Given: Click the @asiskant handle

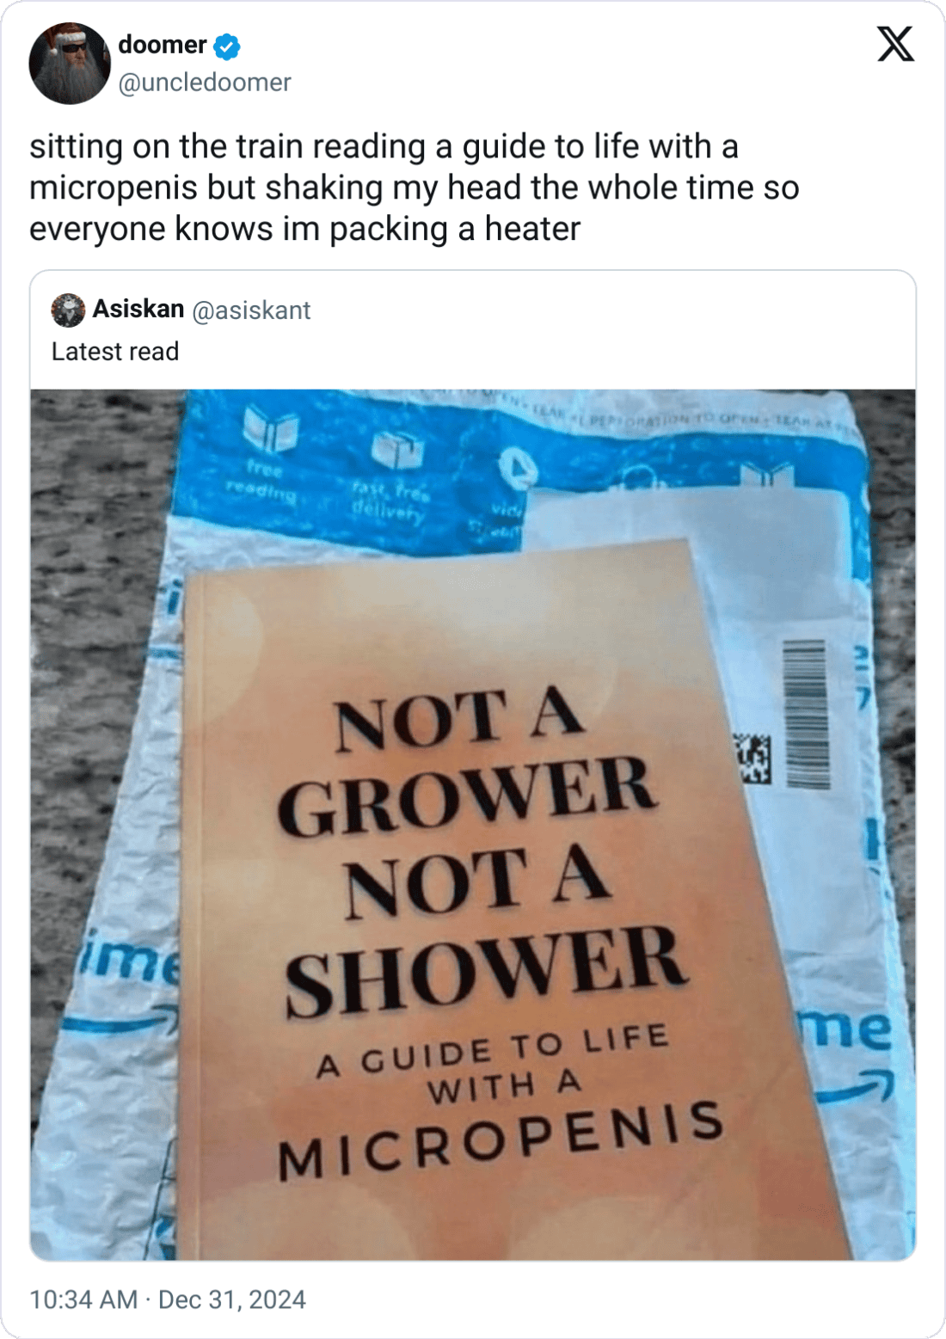Looking at the screenshot, I should coord(251,310).
